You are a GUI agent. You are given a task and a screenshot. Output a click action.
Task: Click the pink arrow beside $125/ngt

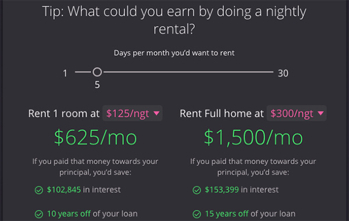tap(156, 113)
